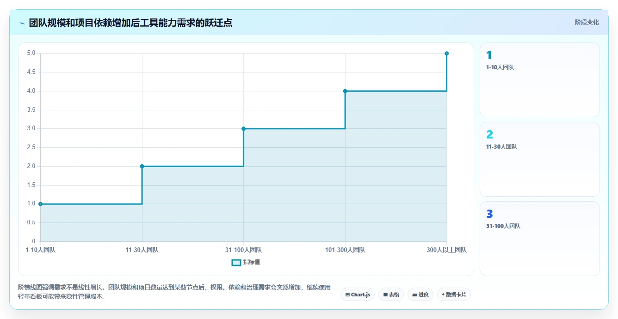Click the x-axis label 300人以上团队
618x319 pixels.
[x=446, y=250]
